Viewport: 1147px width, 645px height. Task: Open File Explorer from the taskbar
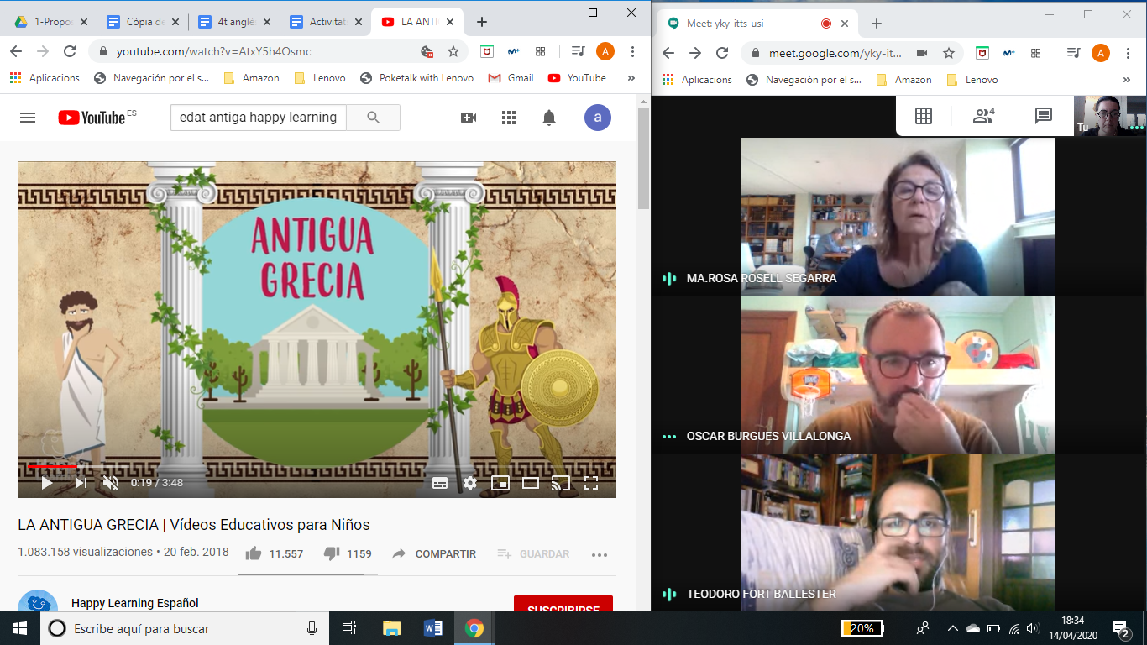click(392, 628)
